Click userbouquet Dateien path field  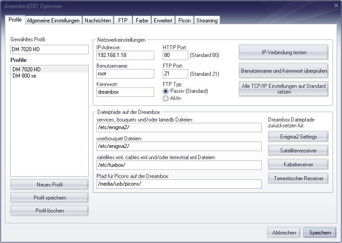[x=179, y=146]
